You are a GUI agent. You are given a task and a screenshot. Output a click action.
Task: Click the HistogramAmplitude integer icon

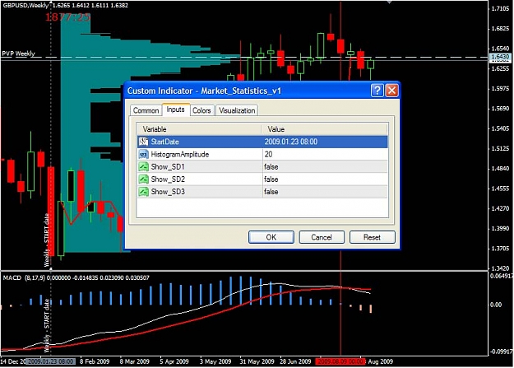pos(143,154)
